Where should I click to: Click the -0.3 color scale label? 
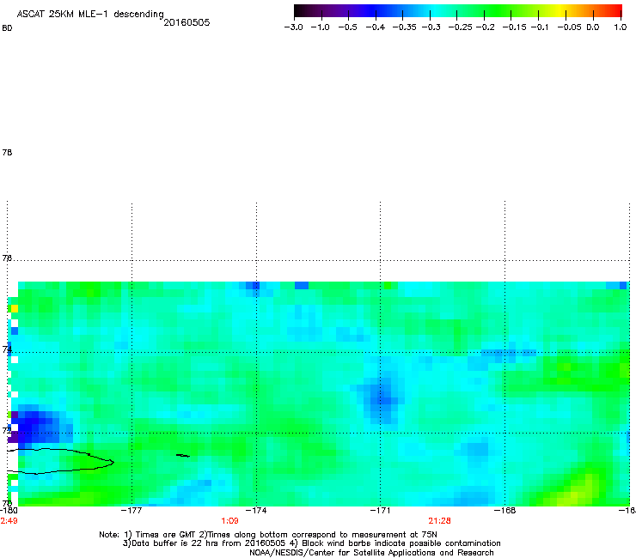tap(431, 27)
